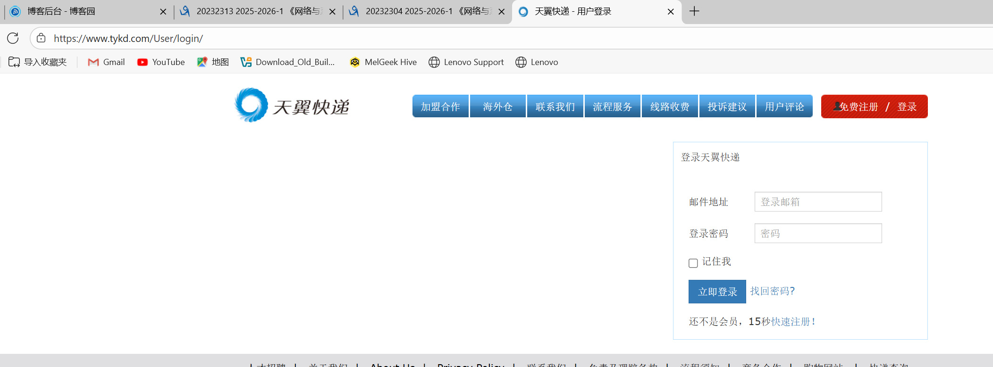The image size is (993, 367).
Task: Close the 博客后台 - 博客园 tab
Action: [163, 12]
